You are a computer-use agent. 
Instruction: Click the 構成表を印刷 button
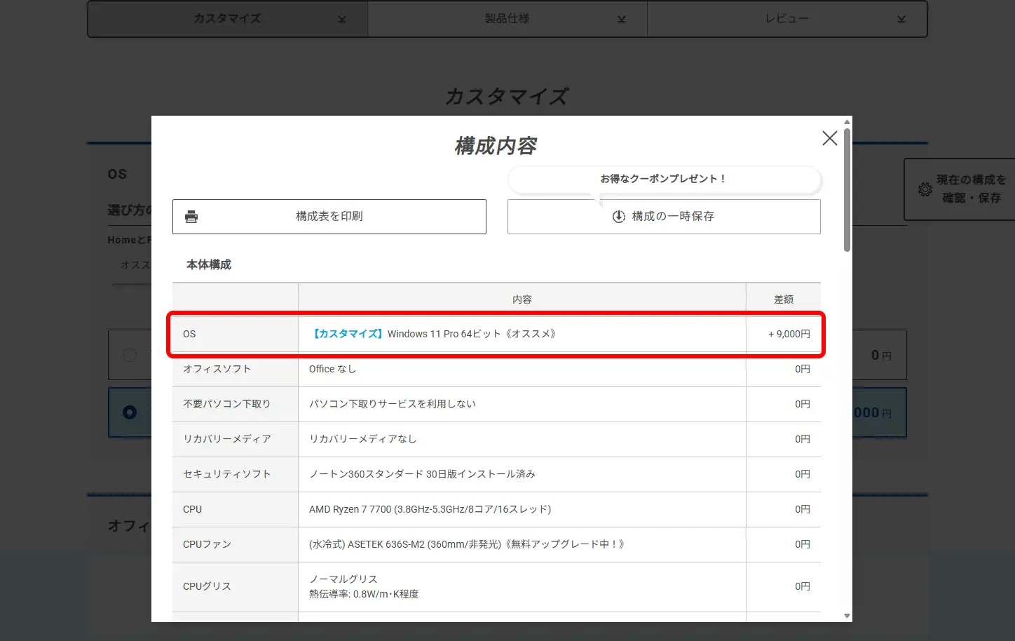tap(329, 216)
